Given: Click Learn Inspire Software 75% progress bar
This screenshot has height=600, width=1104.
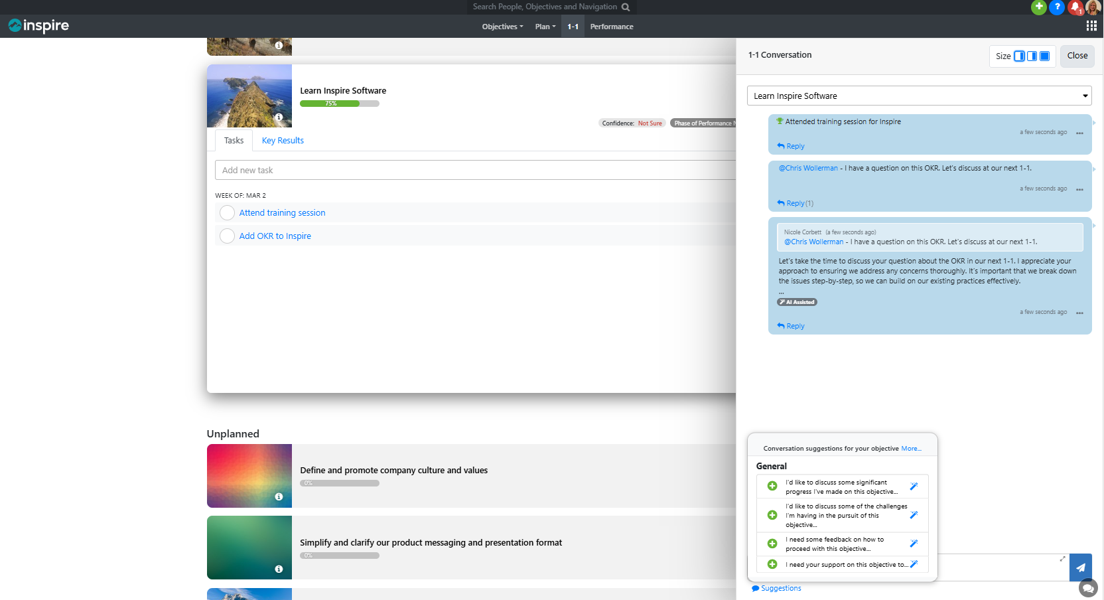Looking at the screenshot, I should click(340, 104).
